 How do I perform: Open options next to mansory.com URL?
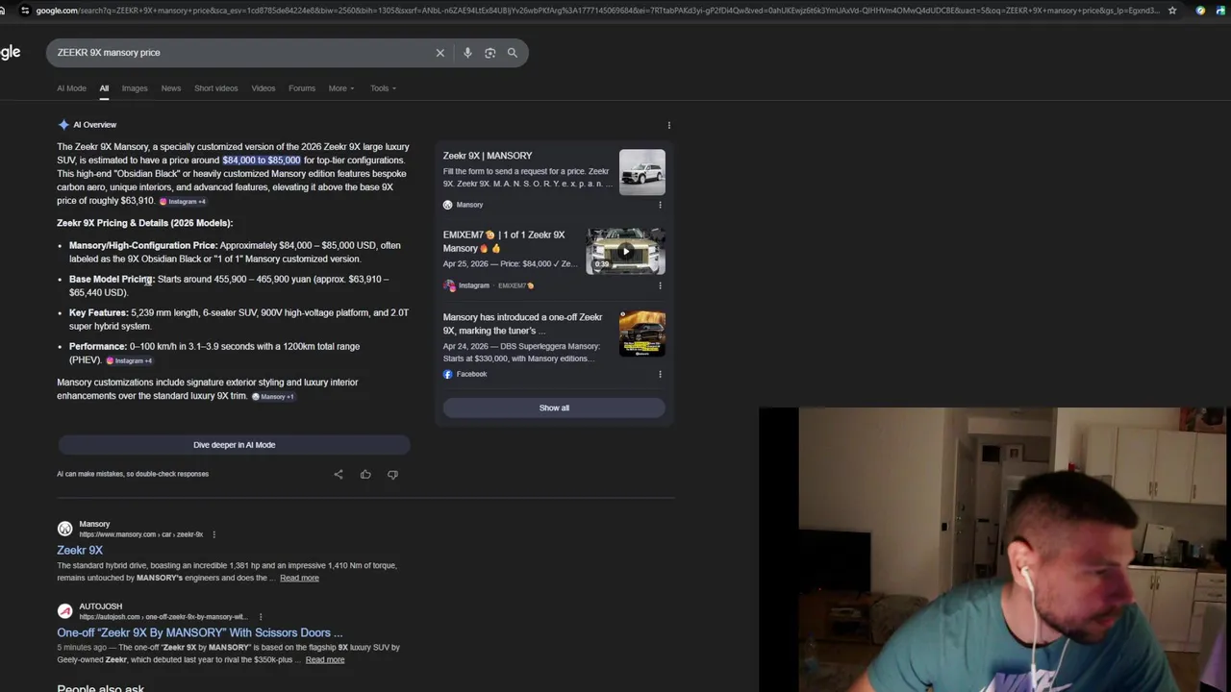coord(214,534)
